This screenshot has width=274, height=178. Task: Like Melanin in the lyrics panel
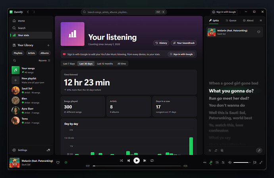(x=259, y=32)
